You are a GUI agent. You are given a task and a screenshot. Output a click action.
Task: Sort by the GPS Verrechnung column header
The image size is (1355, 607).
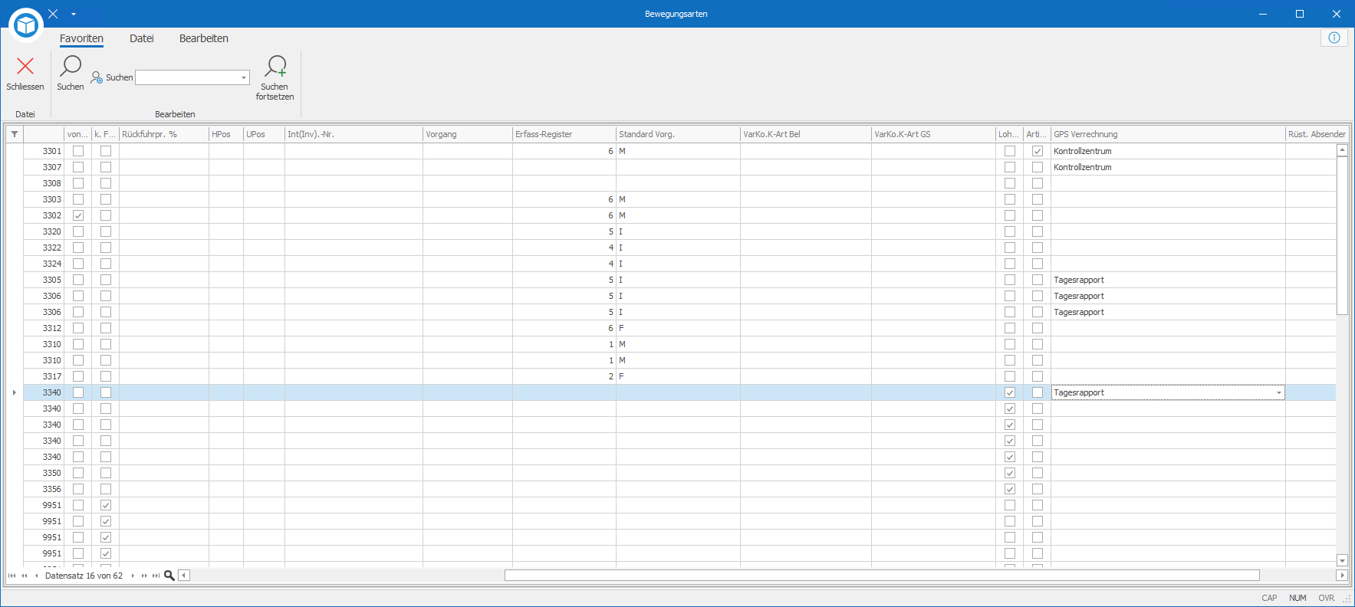1168,134
